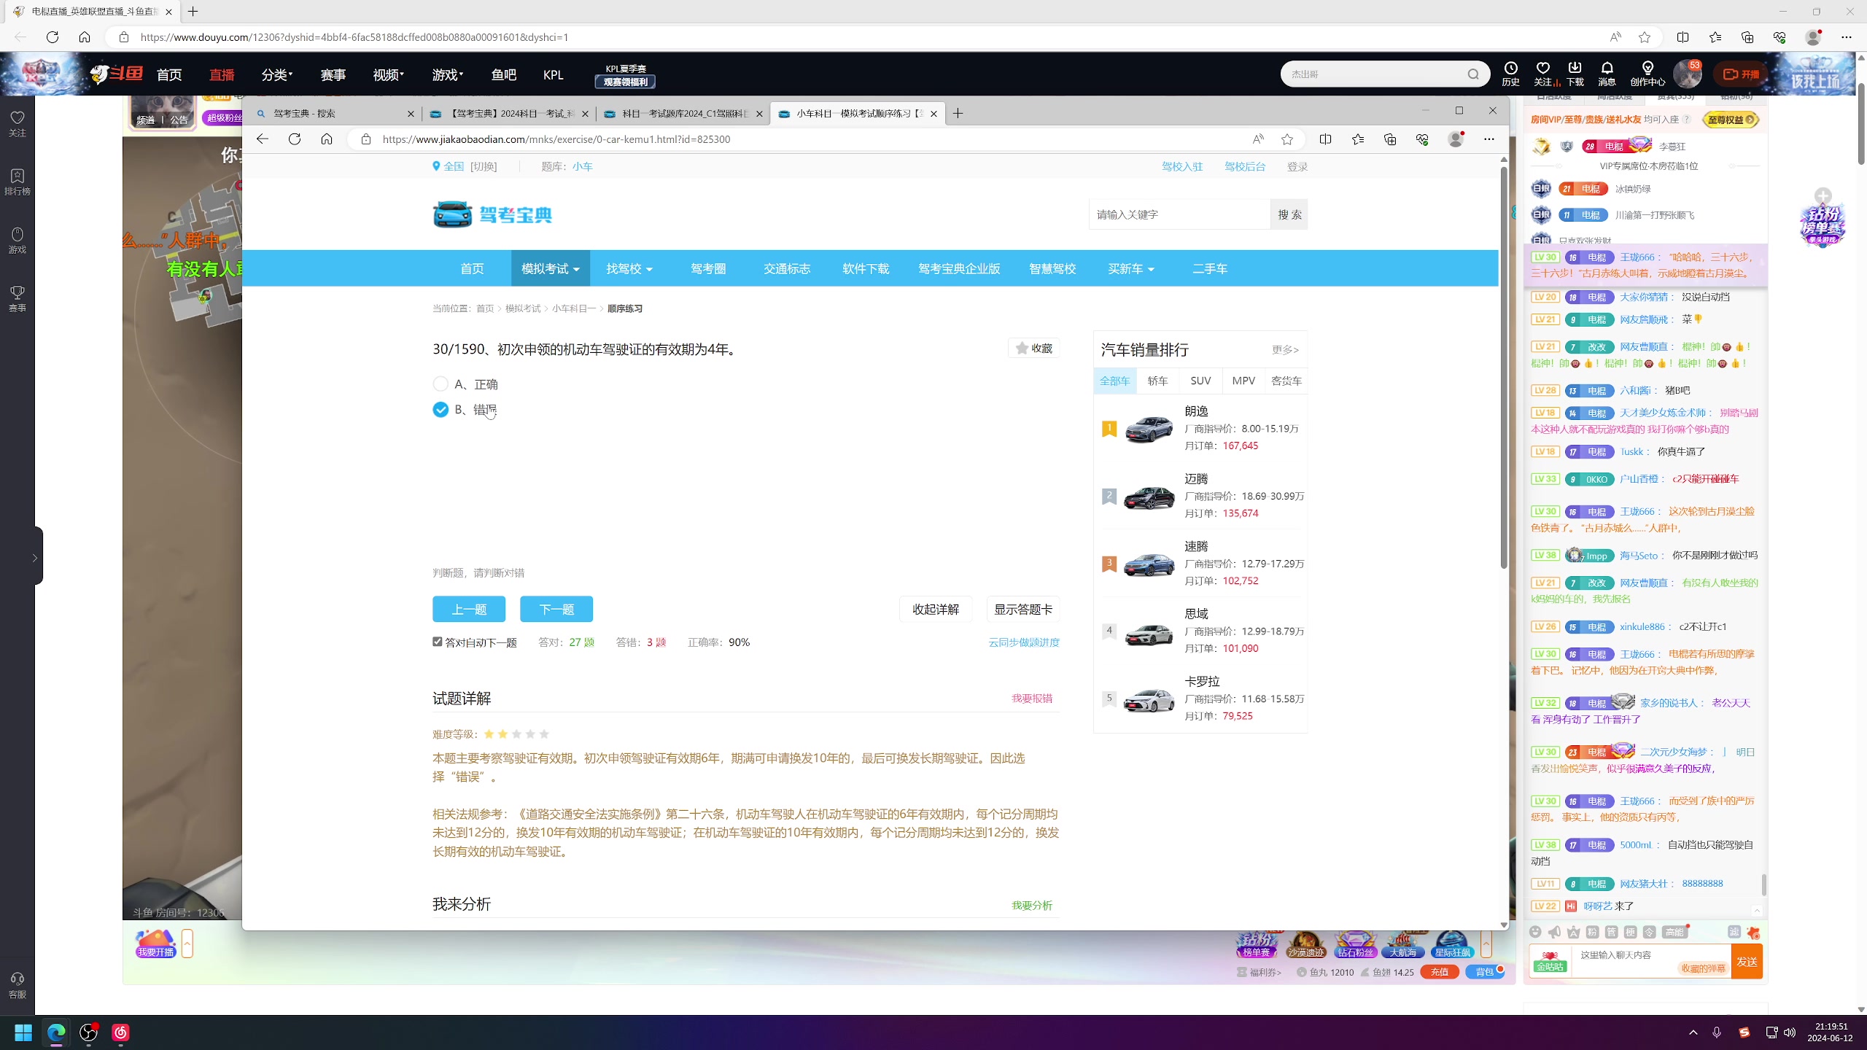
Task: Open Douyu messages bell icon
Action: [x=1607, y=74]
